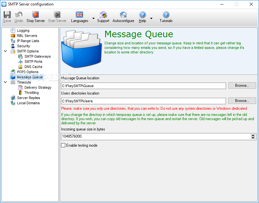The height and width of the screenshot is (203, 259).
Task: Click the 'Message Queue location' field label
Action: pos(80,78)
